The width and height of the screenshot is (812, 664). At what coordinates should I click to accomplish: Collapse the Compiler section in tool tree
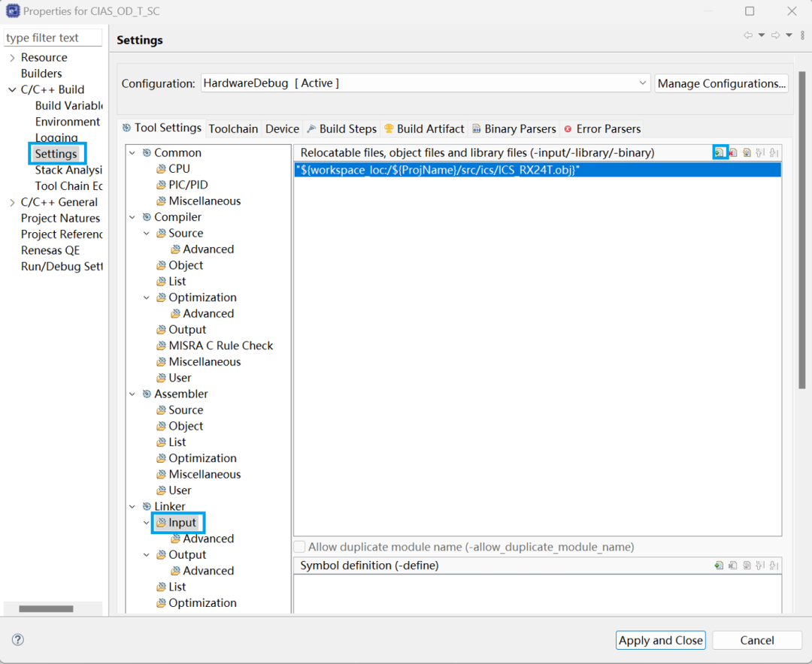pyautogui.click(x=132, y=217)
